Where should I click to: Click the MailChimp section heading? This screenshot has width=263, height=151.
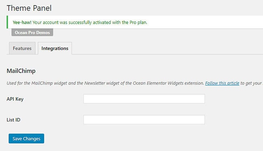(x=21, y=71)
